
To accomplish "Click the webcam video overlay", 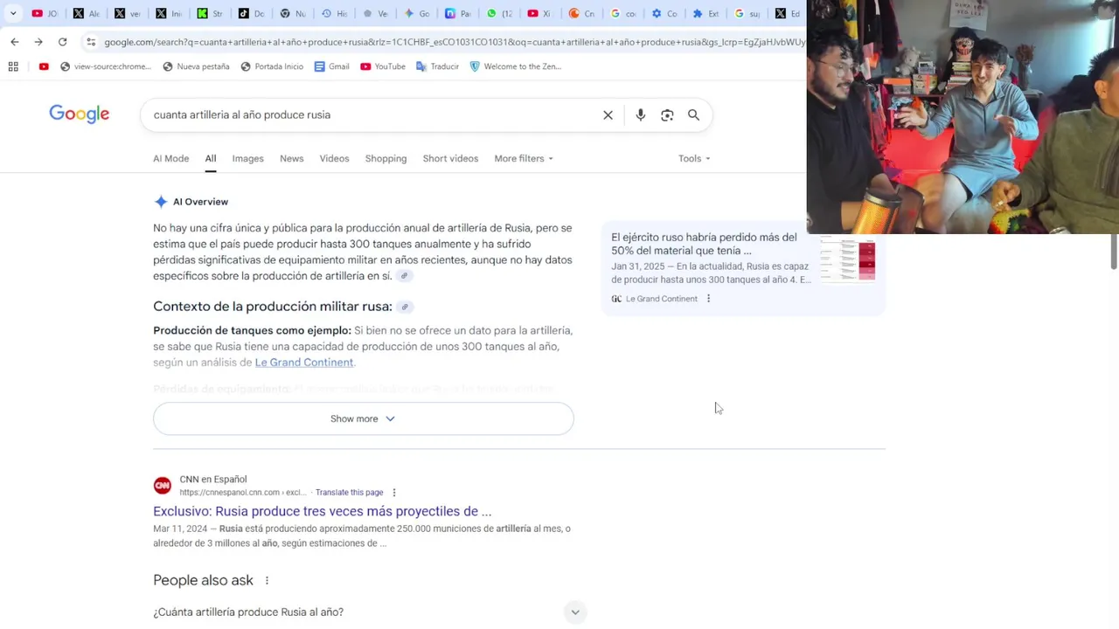I will tap(963, 117).
